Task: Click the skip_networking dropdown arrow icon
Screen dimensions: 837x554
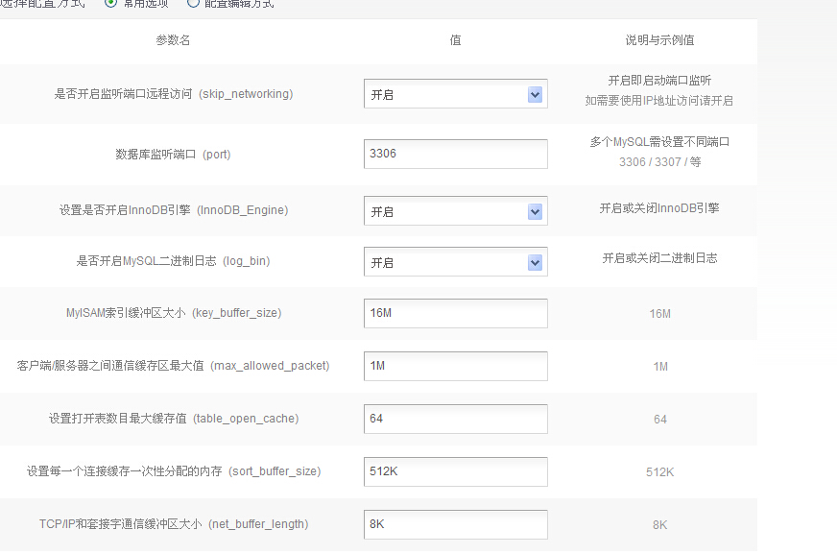Action: [535, 94]
